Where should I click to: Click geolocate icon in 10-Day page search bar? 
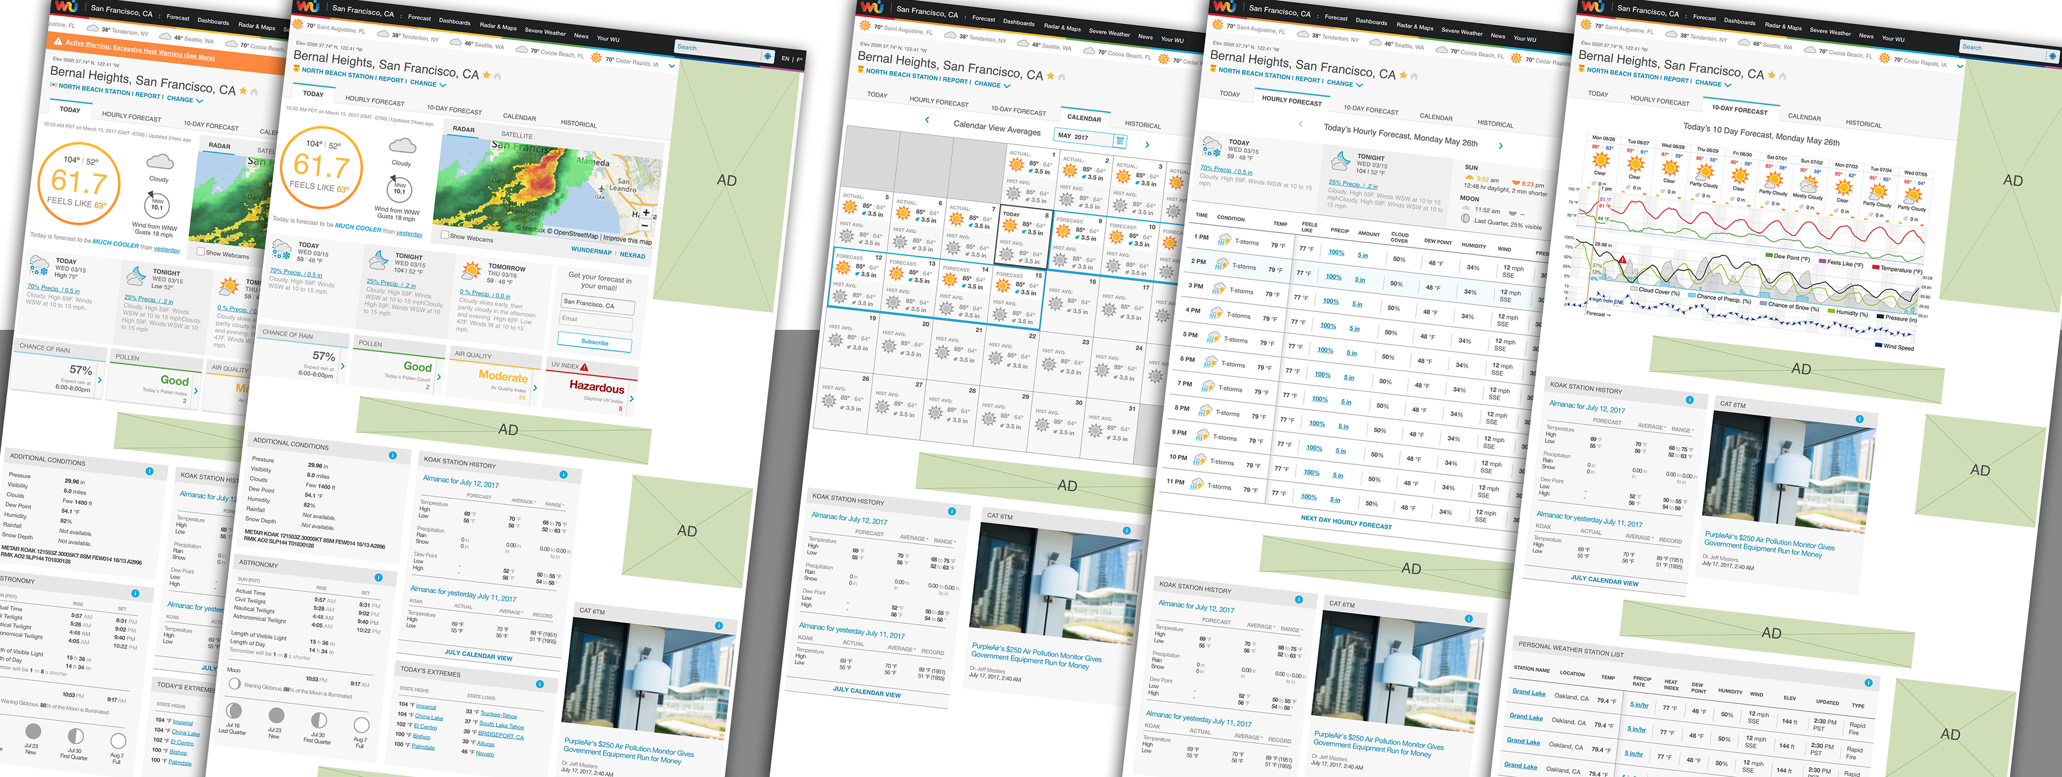point(2052,56)
